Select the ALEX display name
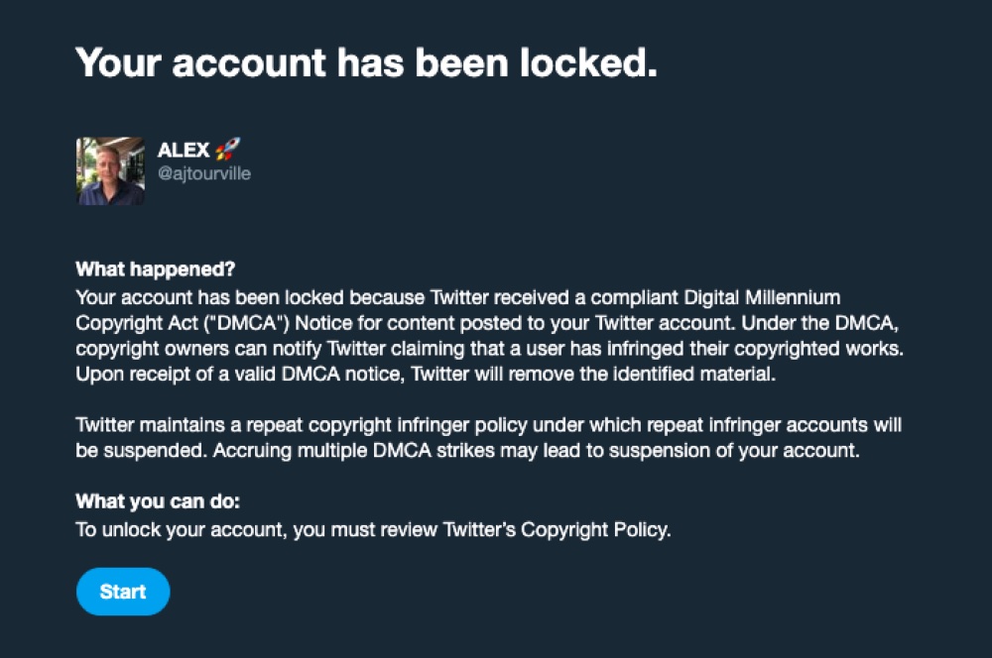This screenshot has height=658, width=992. pyautogui.click(x=184, y=150)
